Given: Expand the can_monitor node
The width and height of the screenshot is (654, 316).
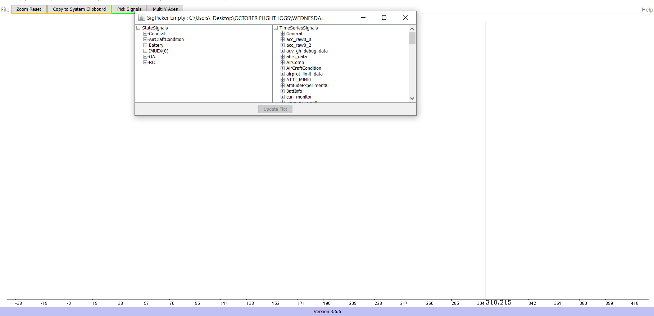Looking at the screenshot, I should tap(283, 97).
